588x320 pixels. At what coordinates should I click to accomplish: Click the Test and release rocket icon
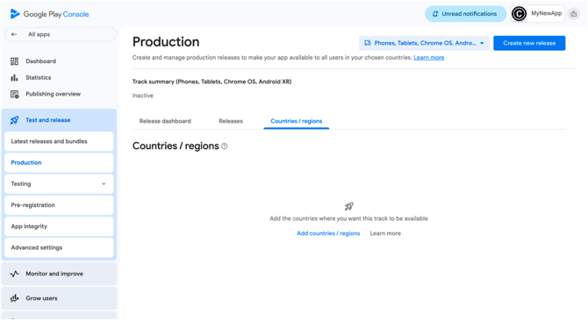[14, 120]
